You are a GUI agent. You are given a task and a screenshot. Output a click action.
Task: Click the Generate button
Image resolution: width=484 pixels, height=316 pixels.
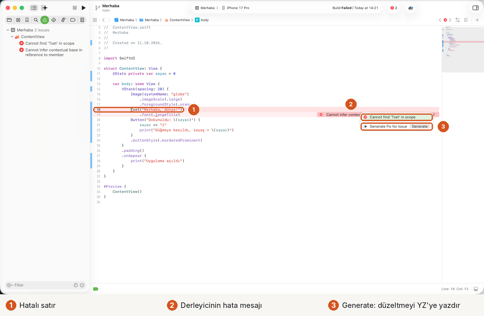[x=420, y=126]
